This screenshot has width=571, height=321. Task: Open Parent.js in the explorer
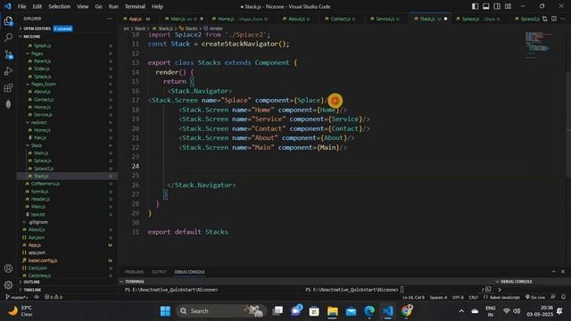tap(42, 62)
